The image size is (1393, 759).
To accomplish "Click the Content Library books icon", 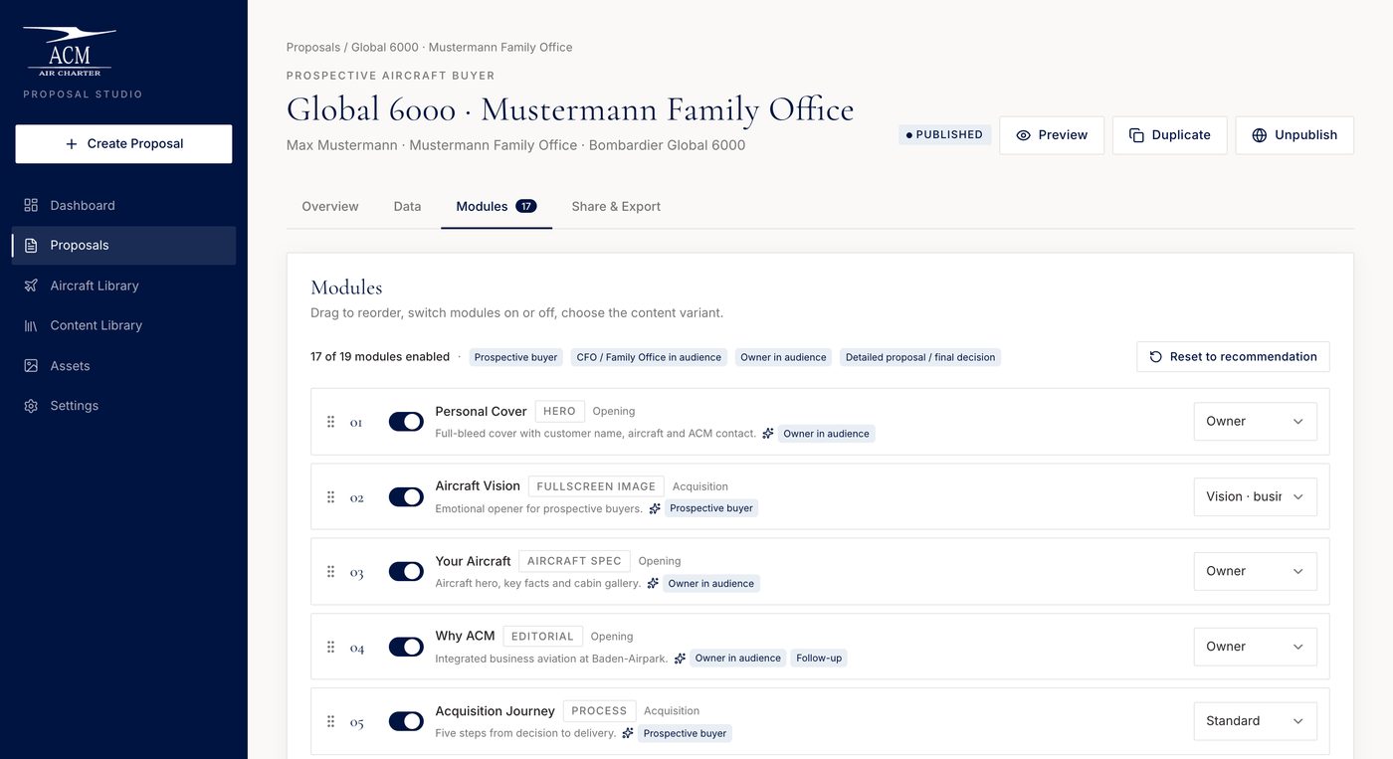I will pyautogui.click(x=31, y=325).
